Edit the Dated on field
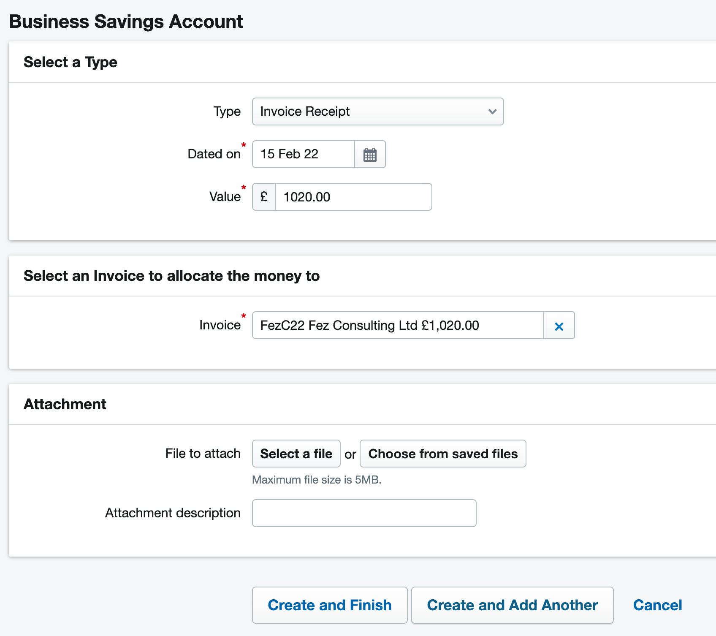Viewport: 716px width, 636px height. pos(303,154)
